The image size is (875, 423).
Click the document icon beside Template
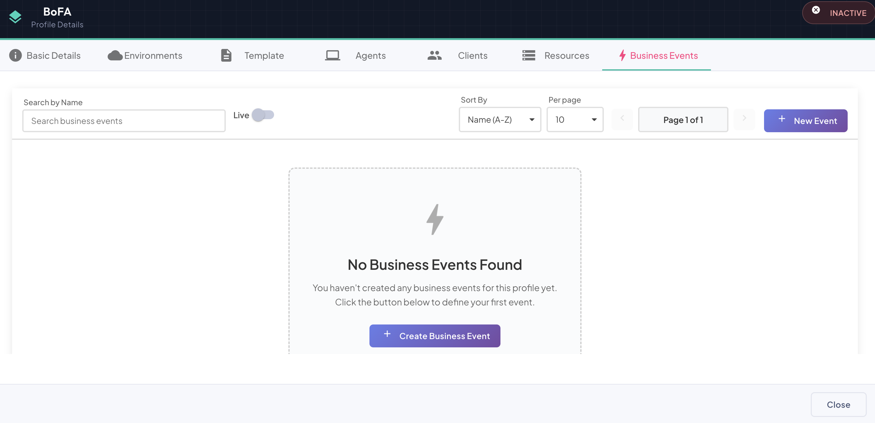click(226, 55)
